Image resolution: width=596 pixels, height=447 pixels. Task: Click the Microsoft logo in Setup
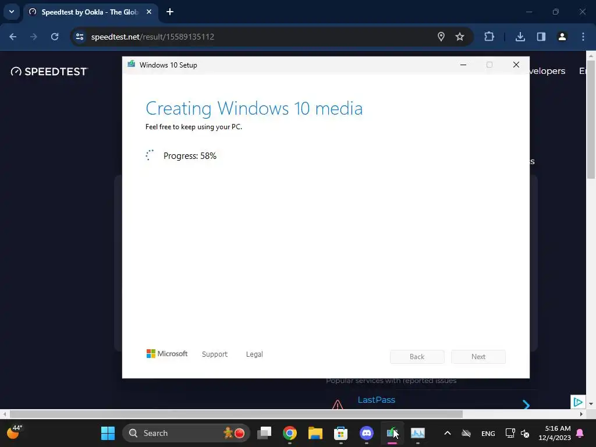tap(167, 354)
